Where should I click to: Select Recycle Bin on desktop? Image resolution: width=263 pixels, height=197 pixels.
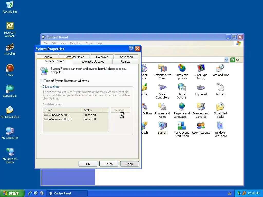point(10,7)
